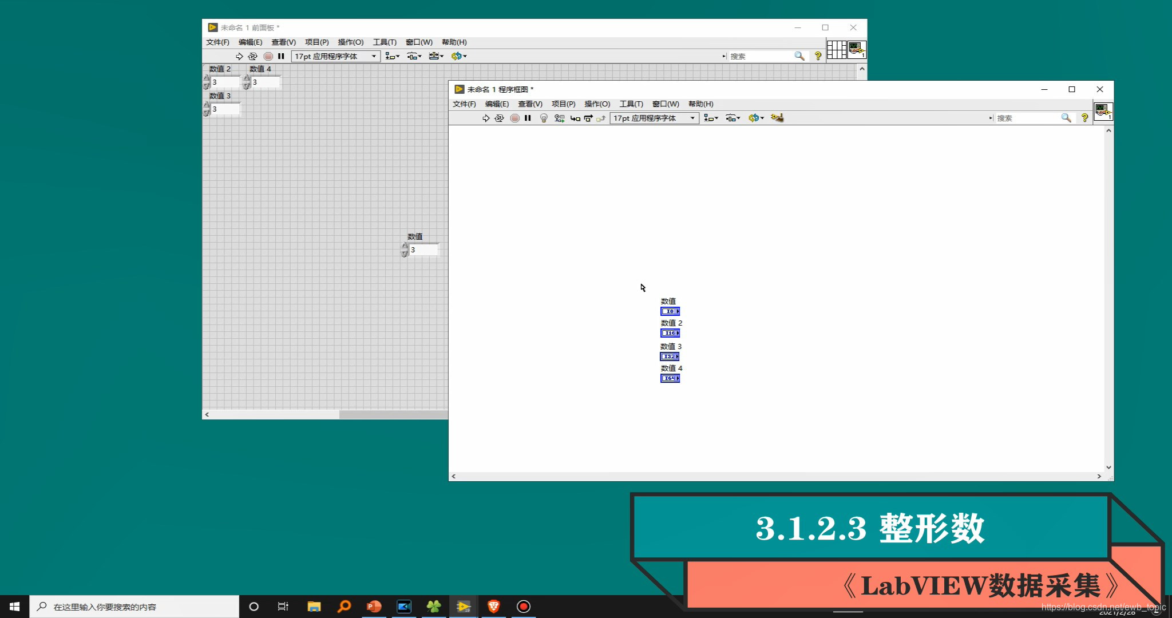This screenshot has width=1172, height=618.
Task: Select the I16 terminal labeled 数值 2
Action: click(x=670, y=333)
